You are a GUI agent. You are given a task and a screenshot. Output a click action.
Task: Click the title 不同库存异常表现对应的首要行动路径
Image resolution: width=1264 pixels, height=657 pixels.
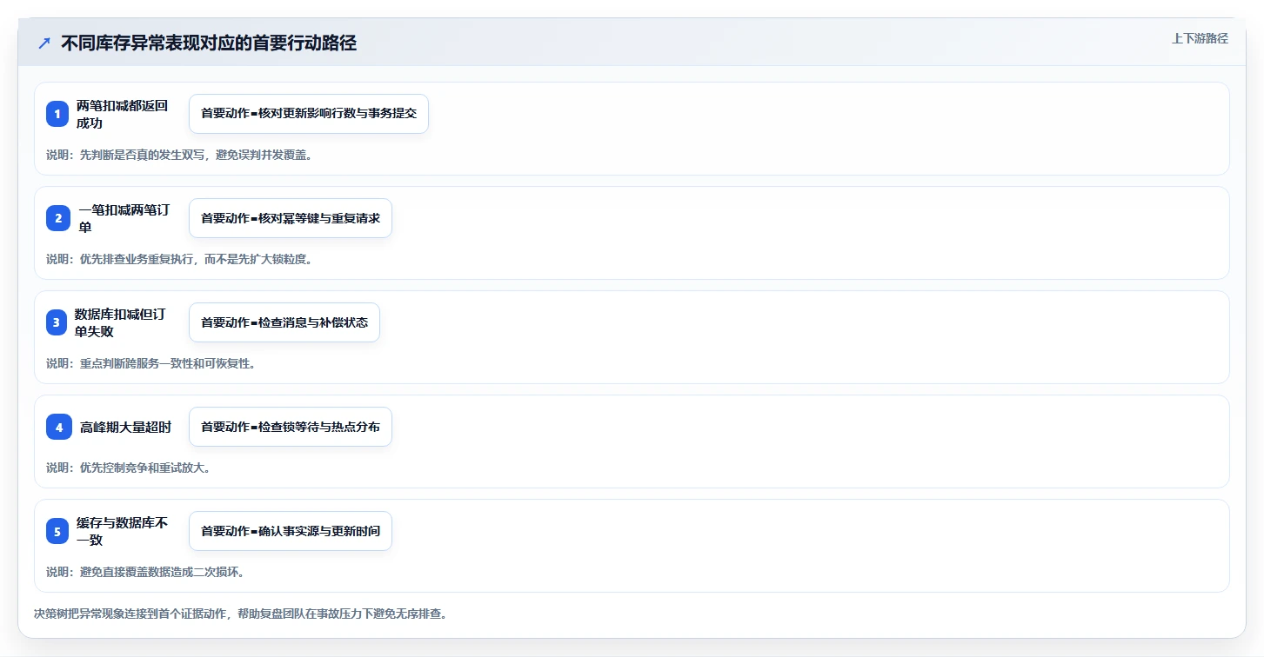209,43
